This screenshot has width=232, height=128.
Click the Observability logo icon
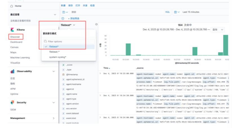(x=12, y=71)
